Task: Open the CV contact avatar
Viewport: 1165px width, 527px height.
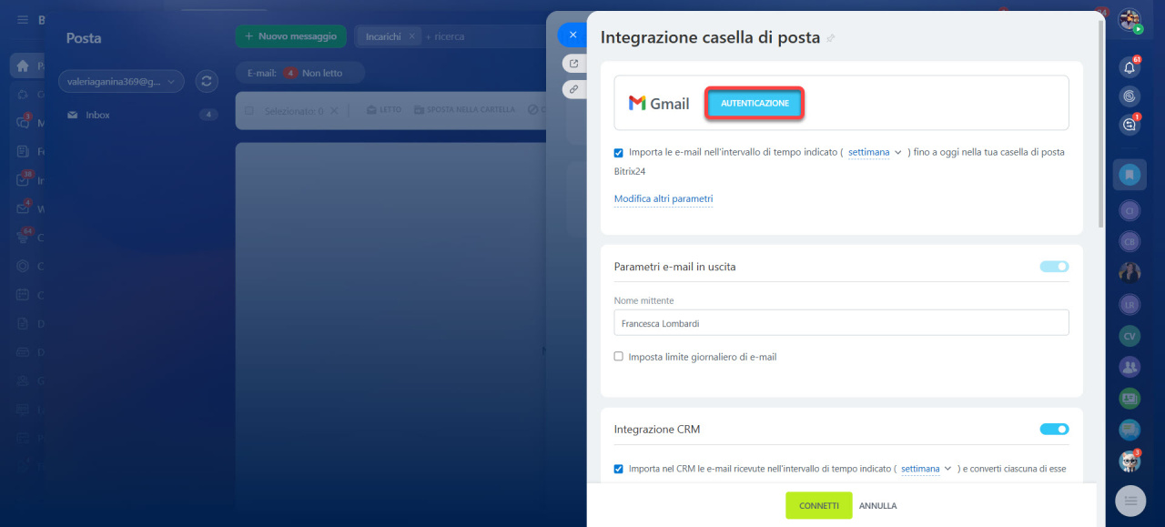Action: [x=1130, y=336]
